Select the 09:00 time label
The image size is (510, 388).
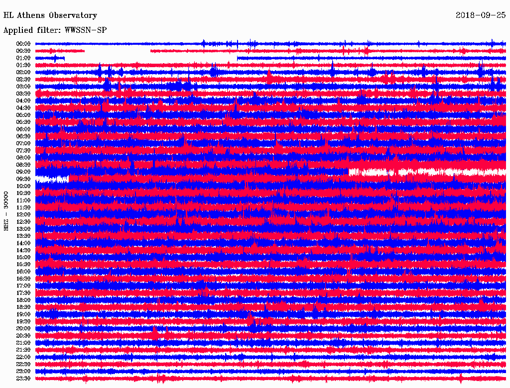pyautogui.click(x=23, y=172)
